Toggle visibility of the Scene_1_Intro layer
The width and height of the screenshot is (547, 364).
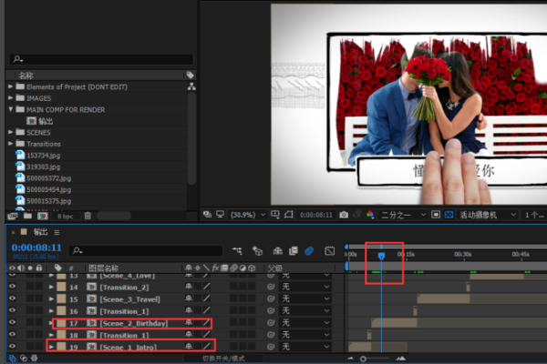click(12, 347)
